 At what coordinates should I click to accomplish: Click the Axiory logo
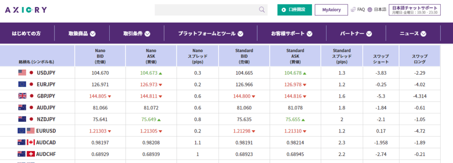point(26,10)
